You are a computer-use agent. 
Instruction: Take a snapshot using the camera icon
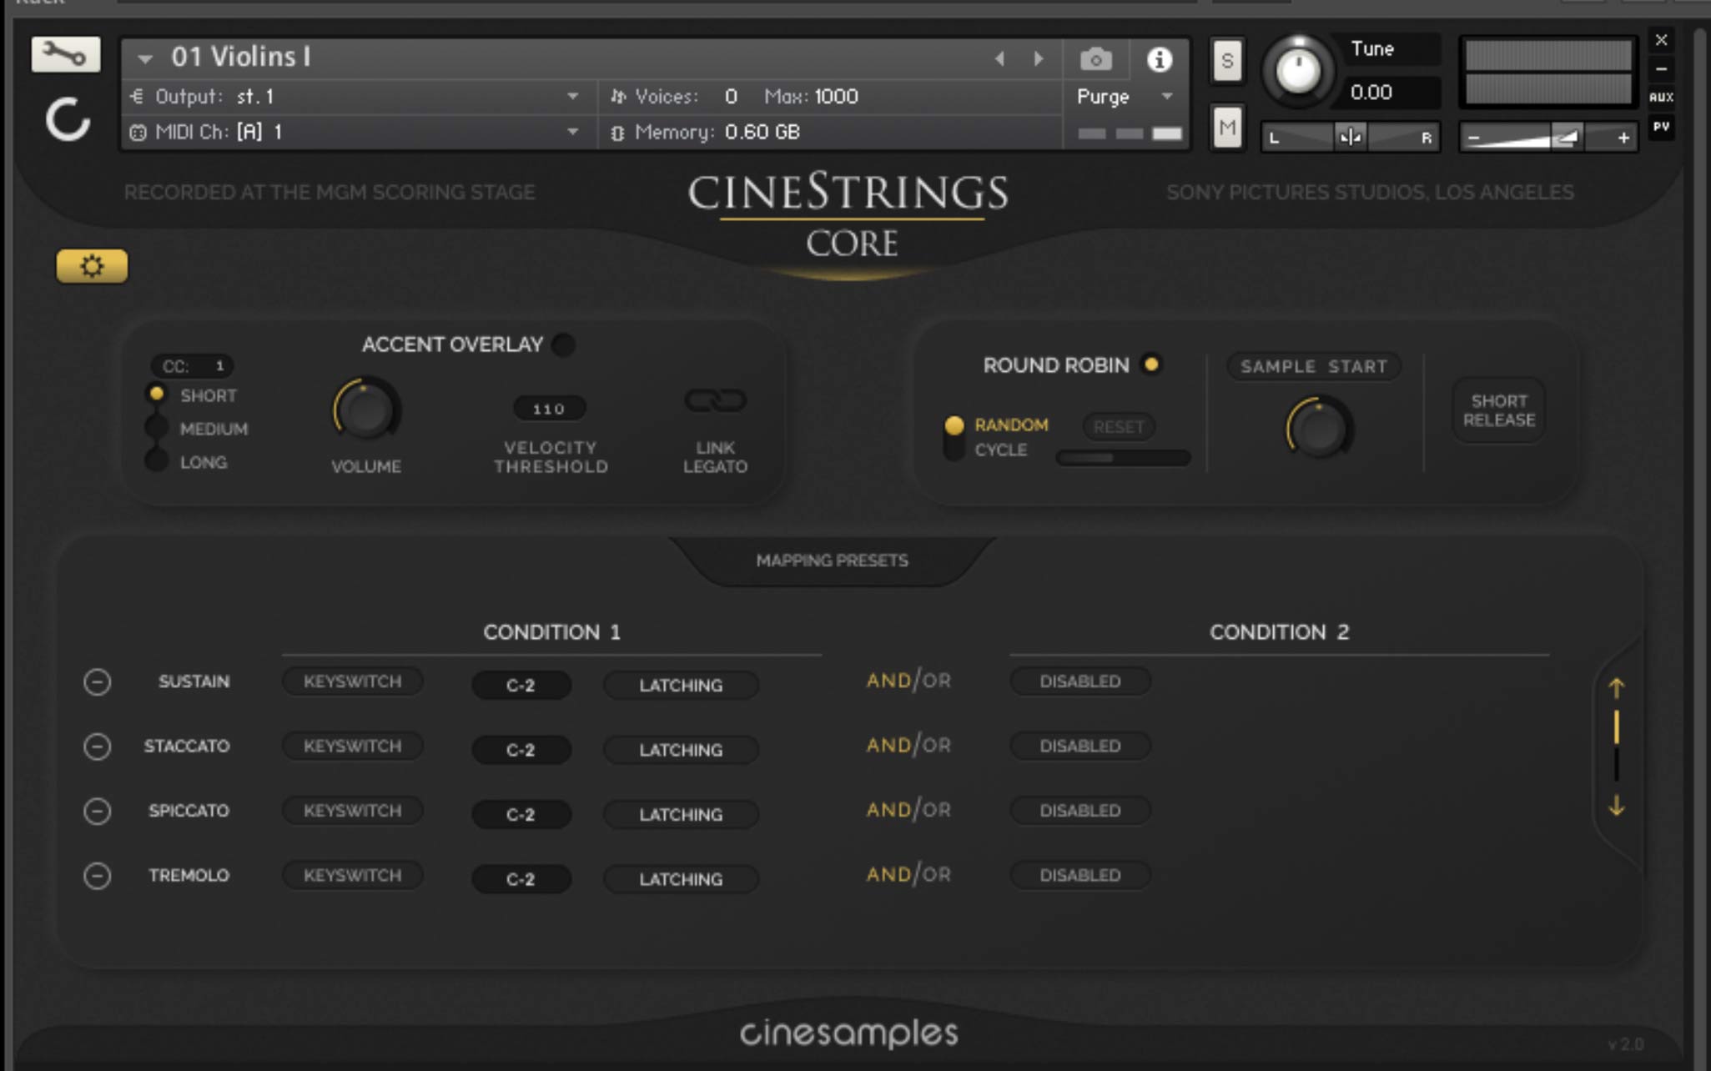(1095, 59)
